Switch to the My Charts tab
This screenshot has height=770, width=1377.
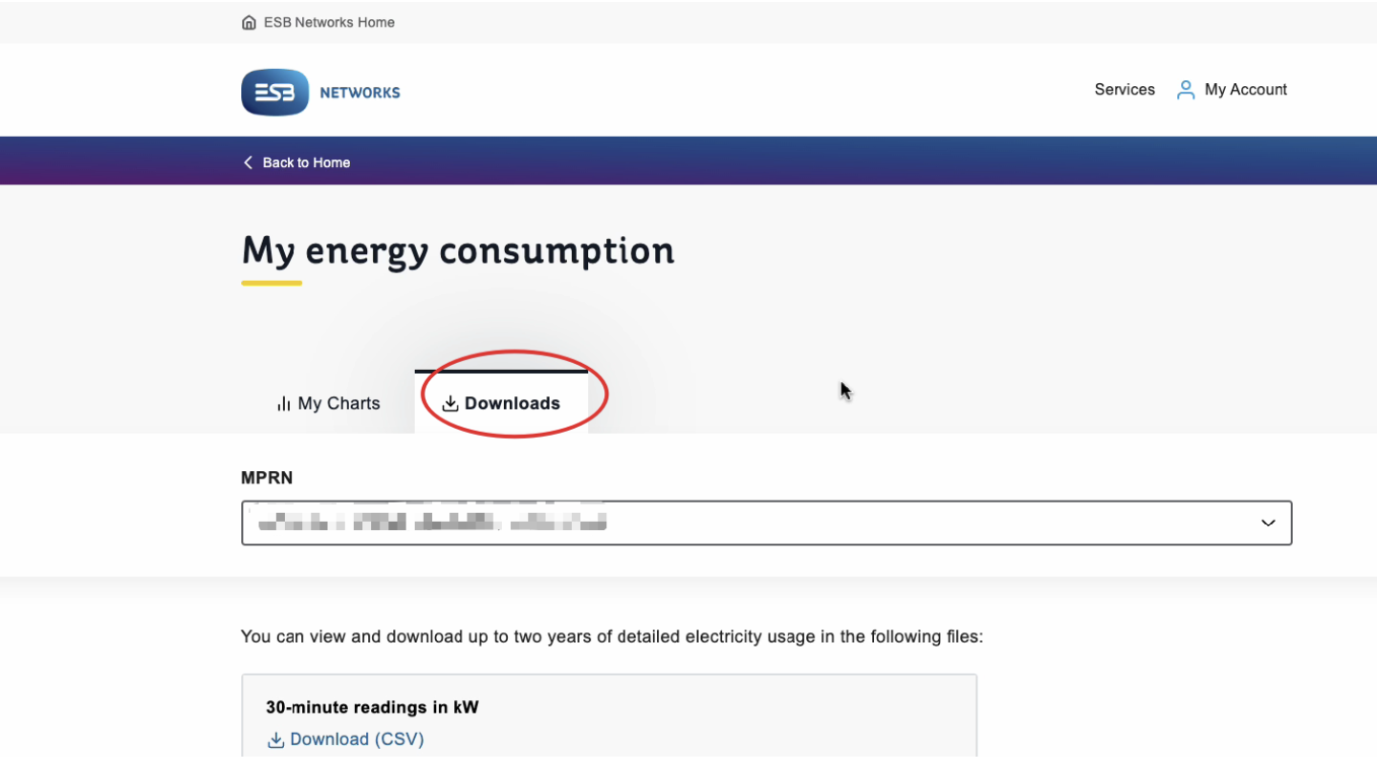[x=339, y=404]
